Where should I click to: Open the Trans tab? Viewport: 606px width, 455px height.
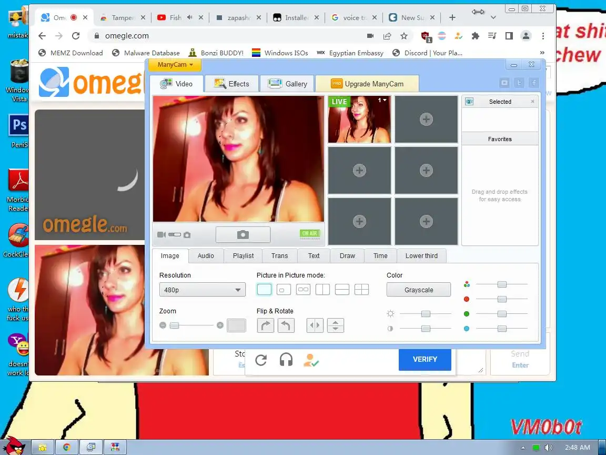click(x=279, y=256)
